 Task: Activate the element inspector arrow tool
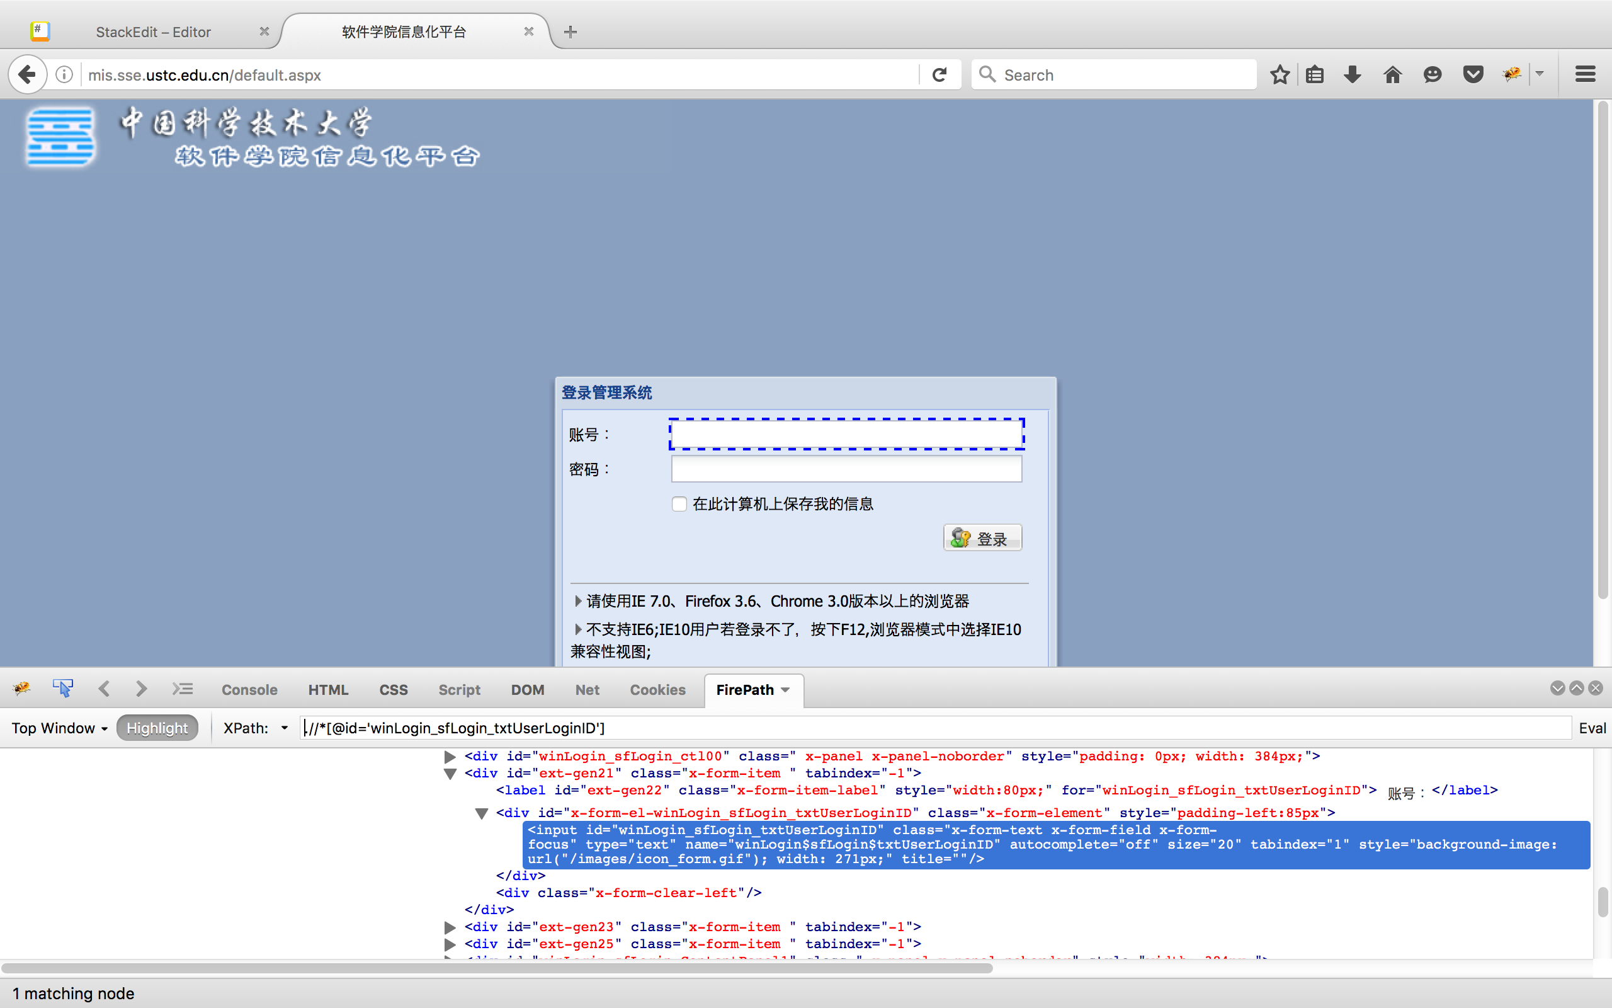pyautogui.click(x=62, y=687)
